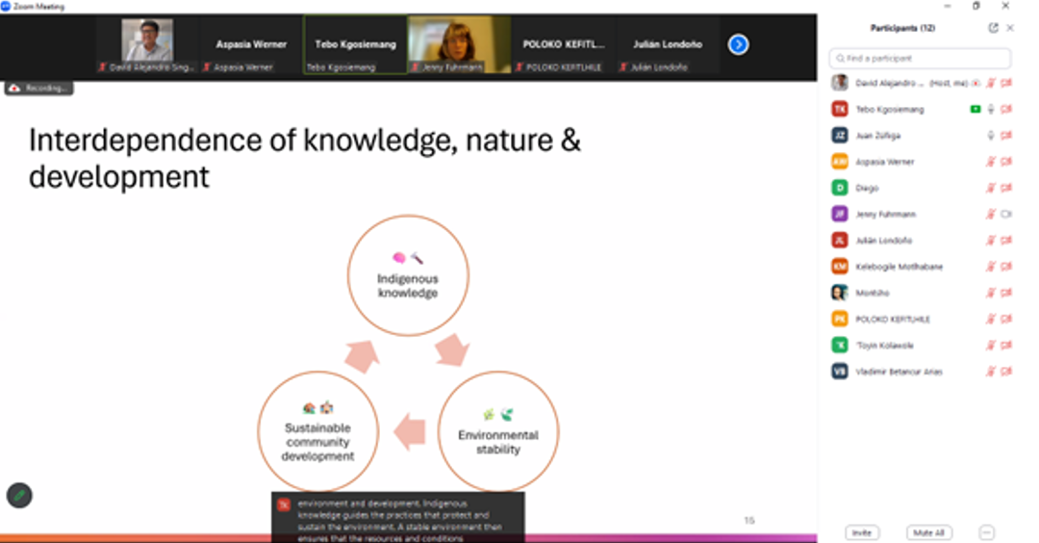Click the Recording indicator badge

39,89
